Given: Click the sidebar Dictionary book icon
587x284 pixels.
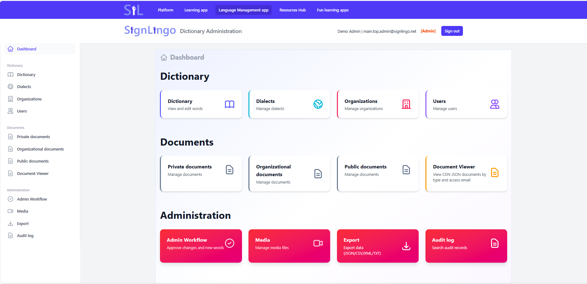Looking at the screenshot, I should point(11,74).
